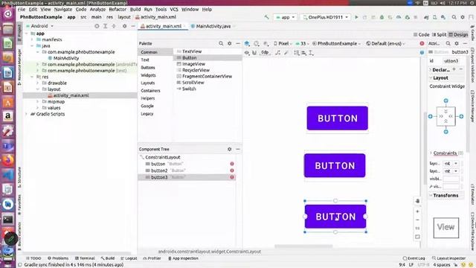Click the red error icon next to button2

click(x=232, y=170)
